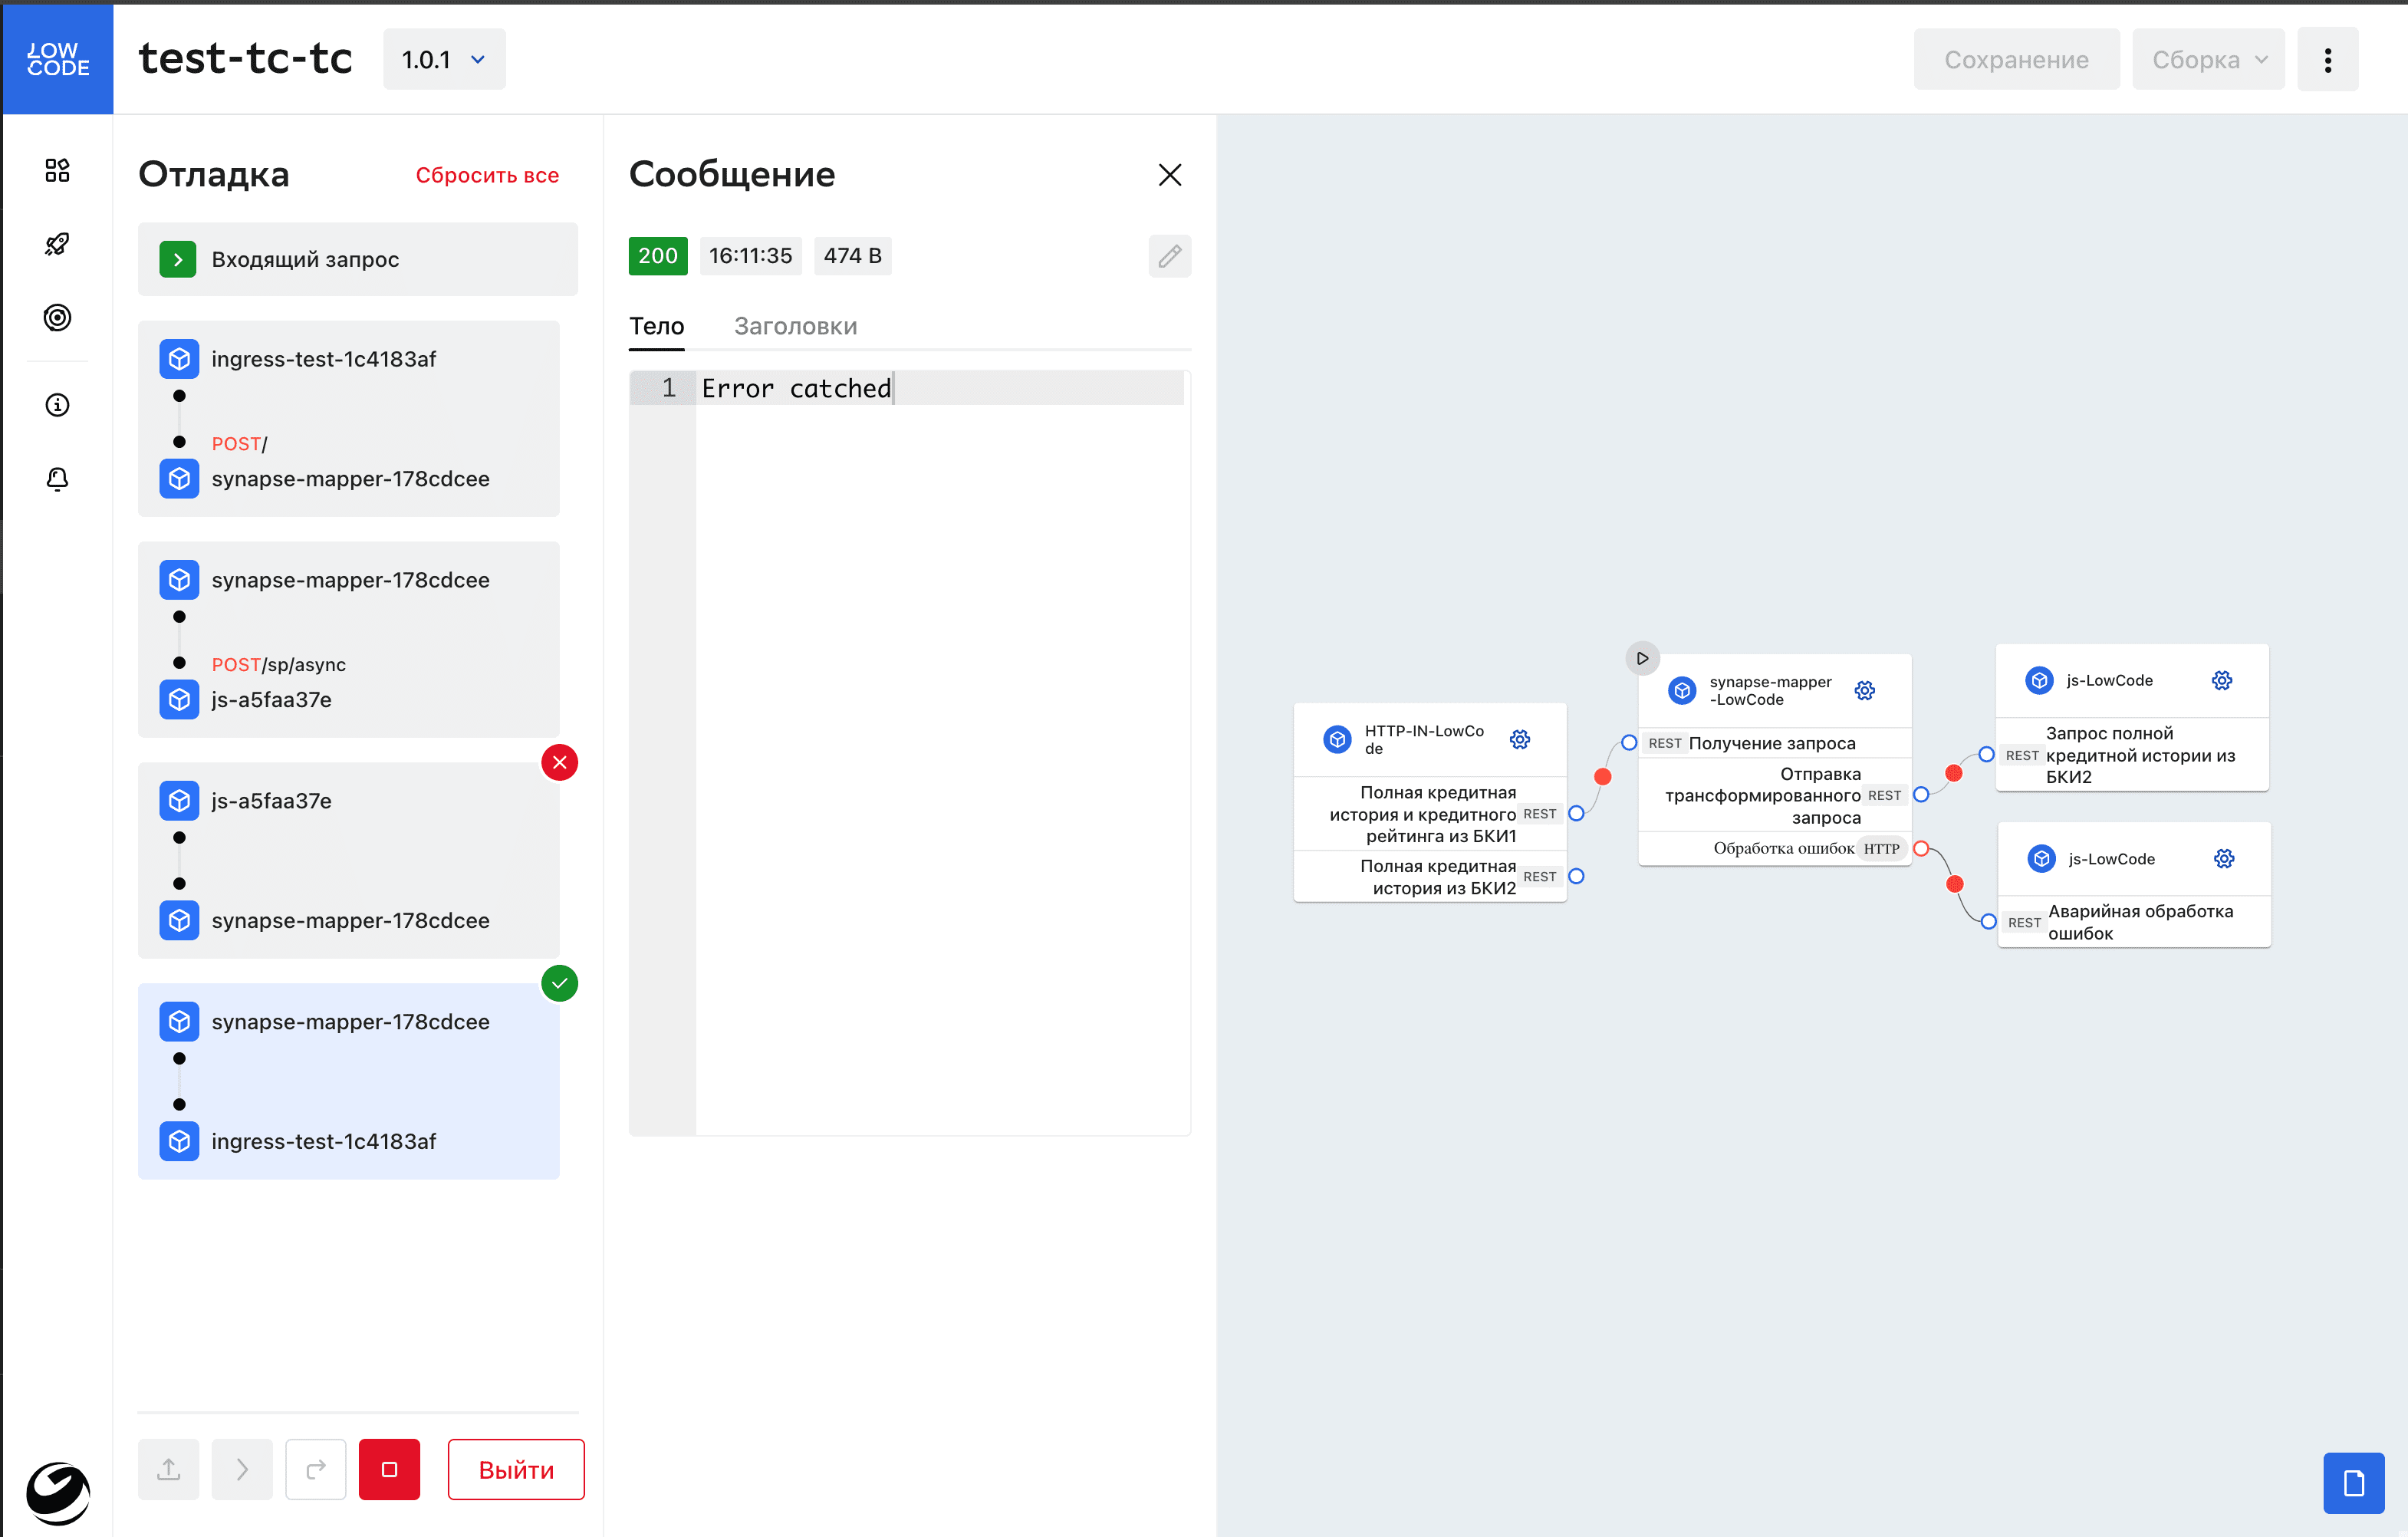Expand the Входящий запрос green chevron
Image resolution: width=2408 pixels, height=1537 pixels.
tap(178, 260)
